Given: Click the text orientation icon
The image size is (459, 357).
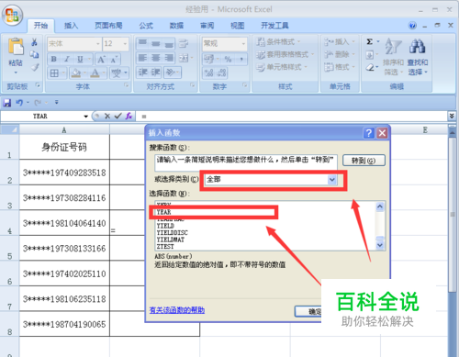Looking at the screenshot, I should click(171, 73).
